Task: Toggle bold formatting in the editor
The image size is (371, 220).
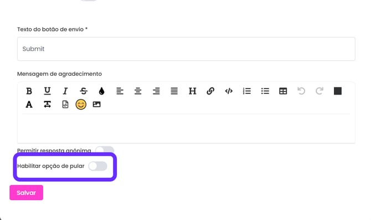Action: (29, 91)
